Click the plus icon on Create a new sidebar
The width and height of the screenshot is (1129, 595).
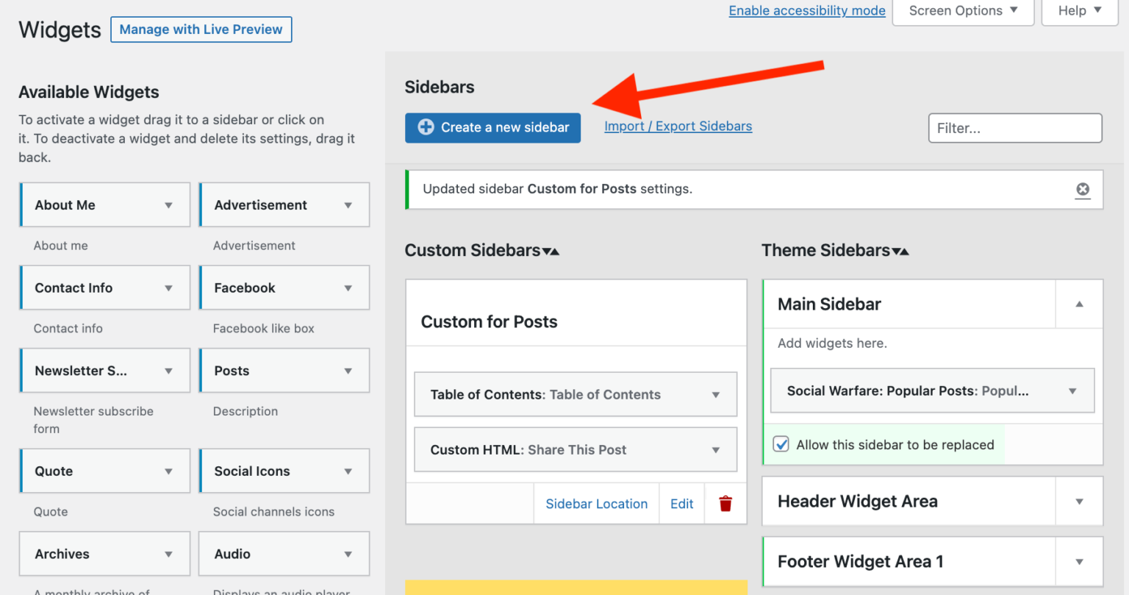click(425, 127)
